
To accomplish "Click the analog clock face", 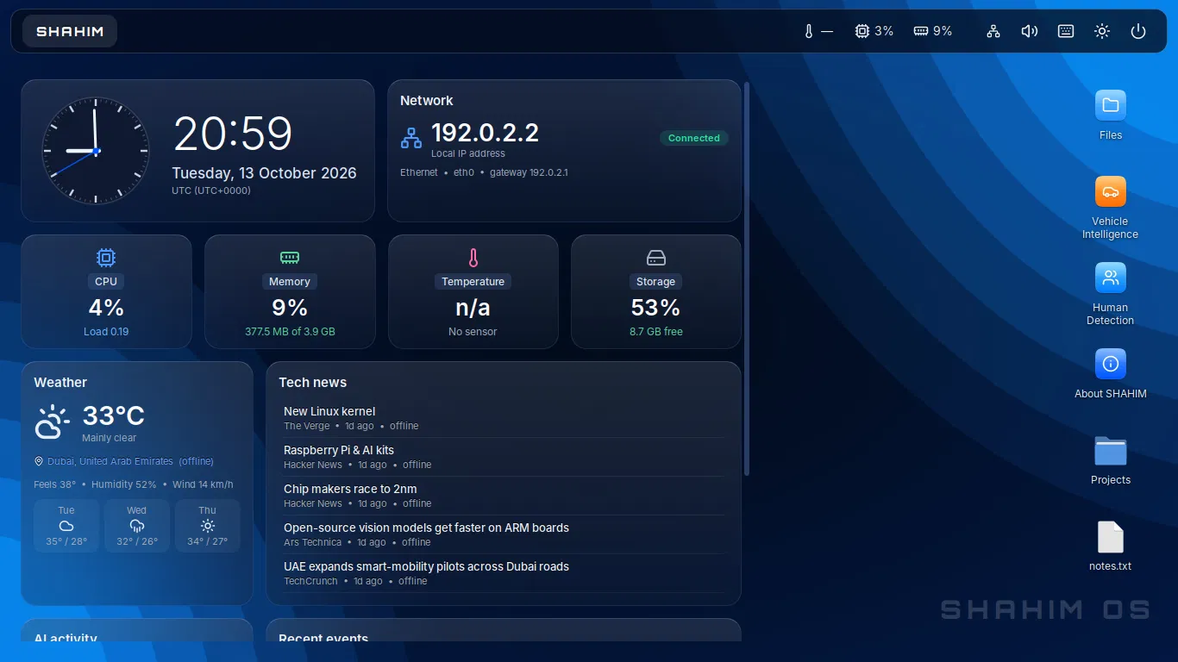I will (x=96, y=151).
